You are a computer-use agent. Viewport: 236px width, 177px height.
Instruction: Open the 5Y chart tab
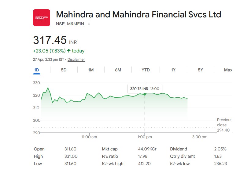(200, 70)
